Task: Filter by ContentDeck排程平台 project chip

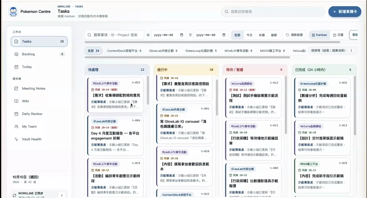Action: coord(124,50)
